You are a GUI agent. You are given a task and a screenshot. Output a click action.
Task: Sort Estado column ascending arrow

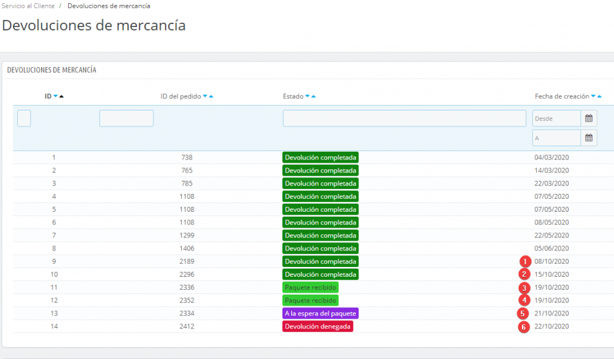313,96
